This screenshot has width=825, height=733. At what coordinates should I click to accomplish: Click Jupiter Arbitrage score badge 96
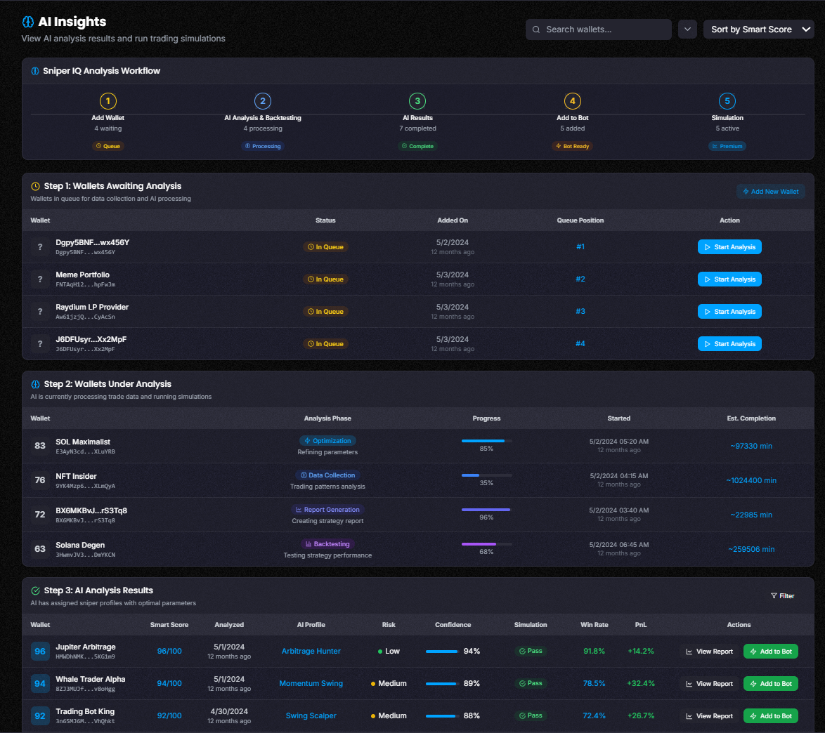coord(40,652)
